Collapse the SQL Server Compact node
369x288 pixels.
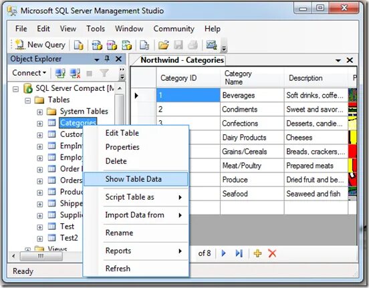(16, 89)
